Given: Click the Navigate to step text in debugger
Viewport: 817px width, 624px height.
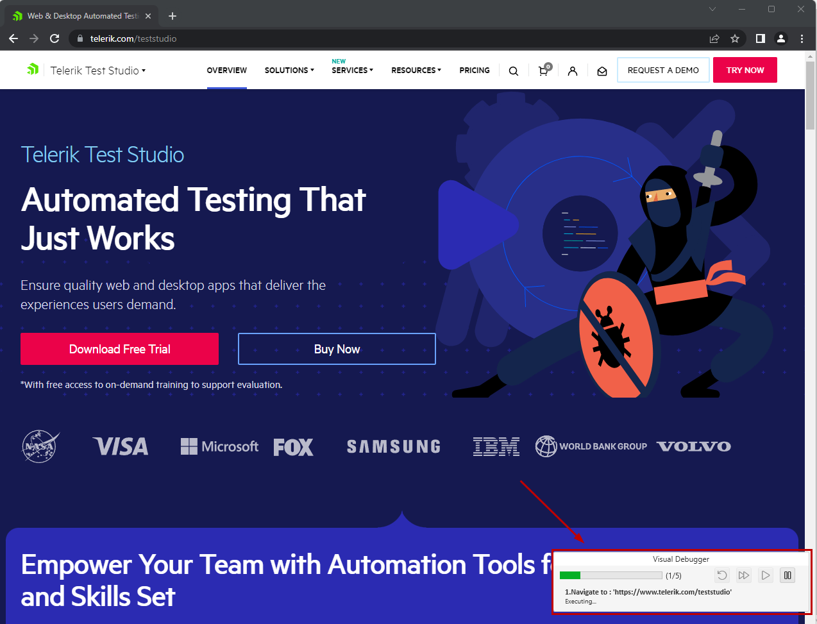Looking at the screenshot, I should tap(648, 592).
